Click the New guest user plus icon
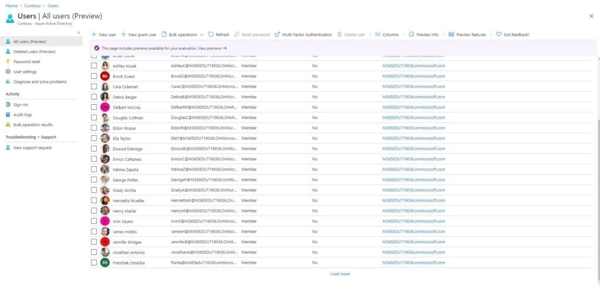 (x=123, y=35)
